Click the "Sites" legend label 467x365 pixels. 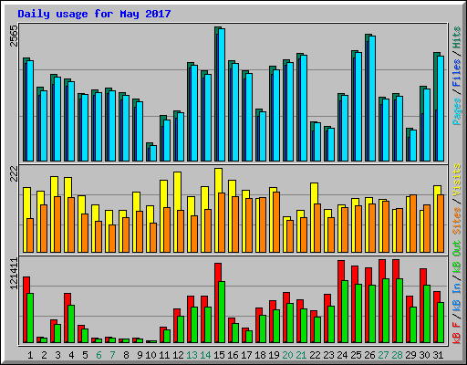coord(456,221)
